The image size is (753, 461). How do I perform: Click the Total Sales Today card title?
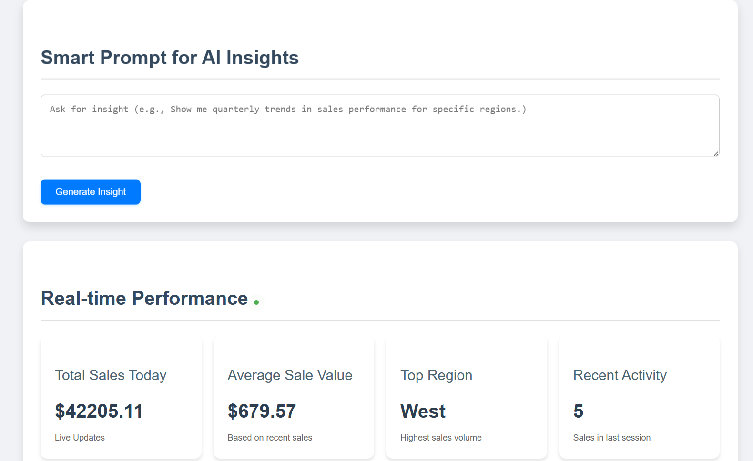pyautogui.click(x=111, y=375)
